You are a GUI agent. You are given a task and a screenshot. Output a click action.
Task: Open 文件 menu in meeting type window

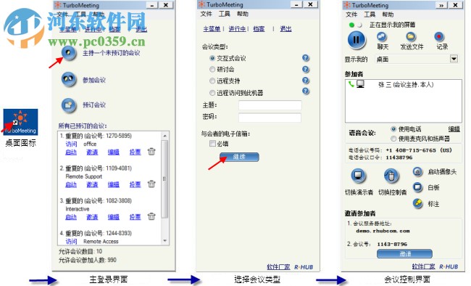click(x=206, y=14)
